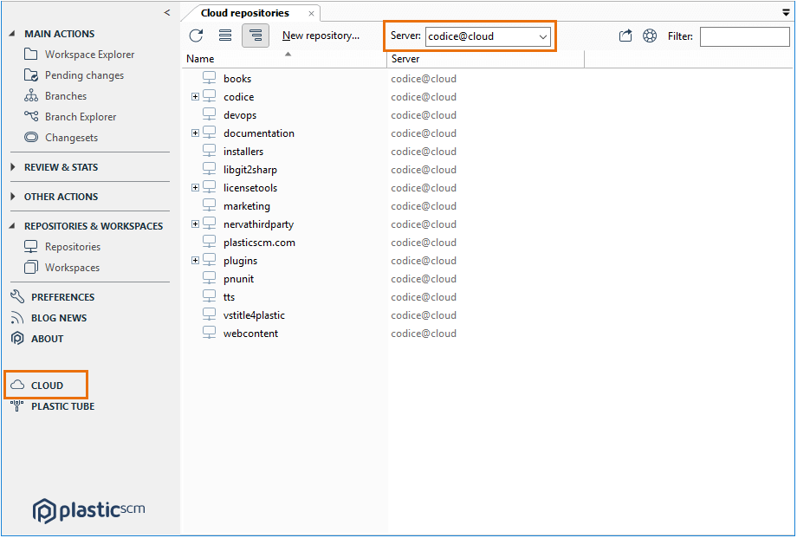Image resolution: width=797 pixels, height=538 pixels.
Task: Click the marketing repository icon
Action: (x=209, y=206)
